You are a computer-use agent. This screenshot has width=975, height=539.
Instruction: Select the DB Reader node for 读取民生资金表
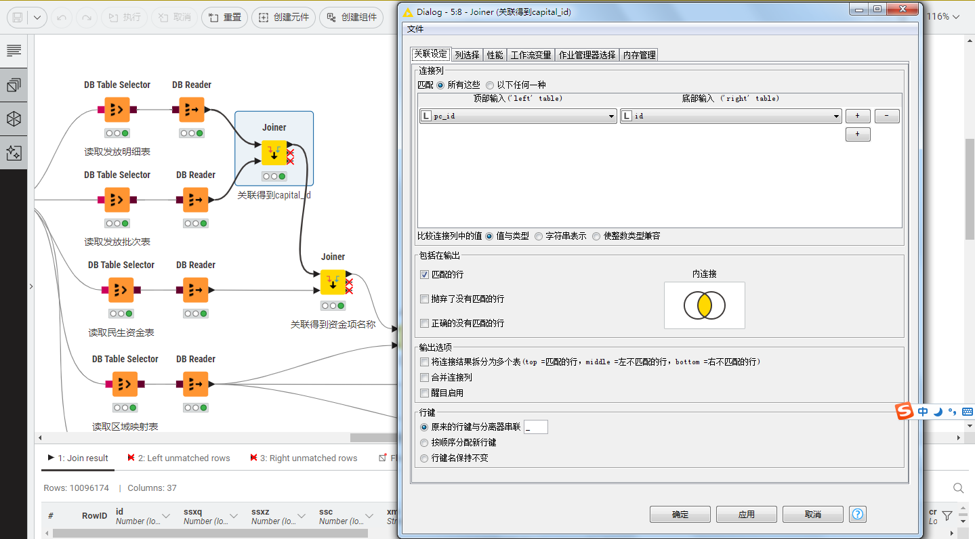point(196,290)
